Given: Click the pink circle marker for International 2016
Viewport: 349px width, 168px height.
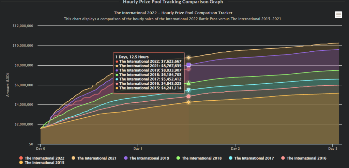Looking at the screenshot, I should pos(188,96).
